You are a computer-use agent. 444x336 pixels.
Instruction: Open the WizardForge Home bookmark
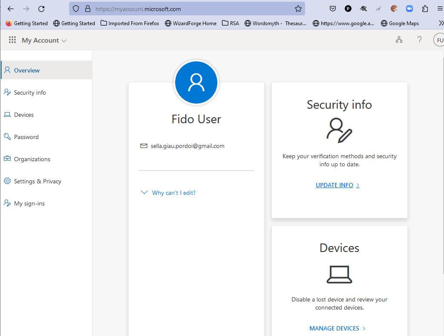[x=190, y=23]
